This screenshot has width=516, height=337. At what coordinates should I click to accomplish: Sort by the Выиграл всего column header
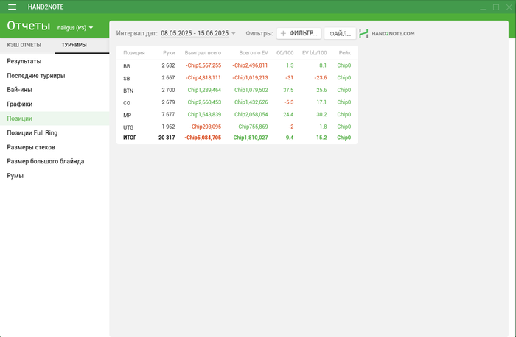point(203,53)
